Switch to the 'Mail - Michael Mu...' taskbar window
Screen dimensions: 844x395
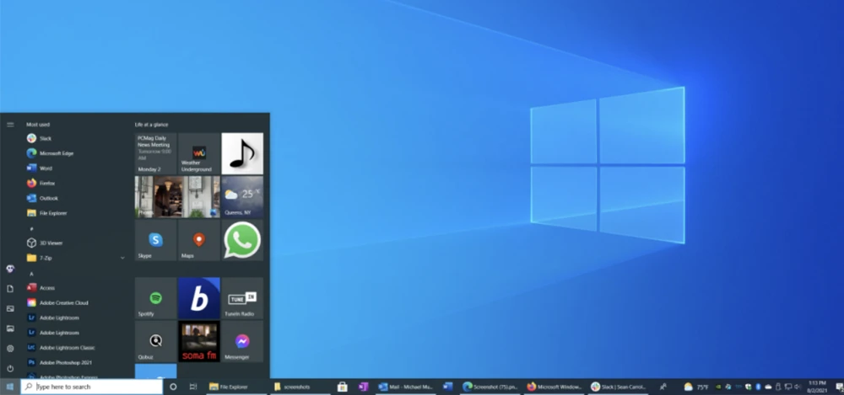pyautogui.click(x=407, y=387)
